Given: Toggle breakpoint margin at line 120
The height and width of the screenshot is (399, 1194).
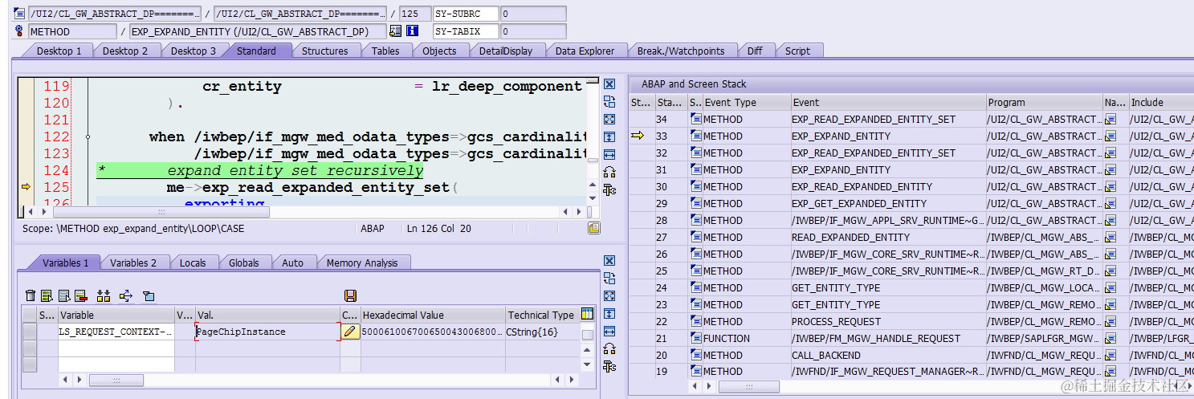Looking at the screenshot, I should (x=26, y=103).
